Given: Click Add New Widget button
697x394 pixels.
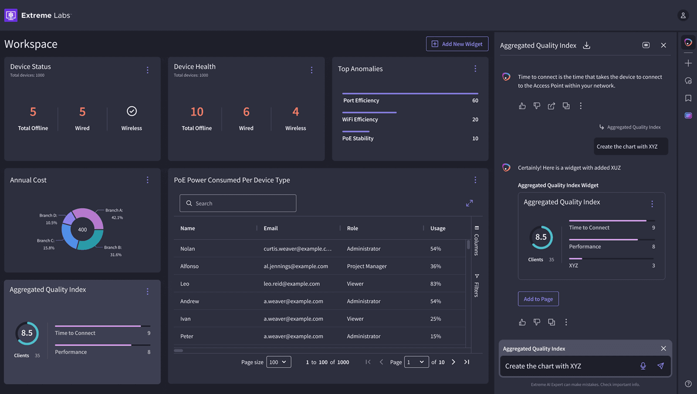Looking at the screenshot, I should pyautogui.click(x=457, y=44).
